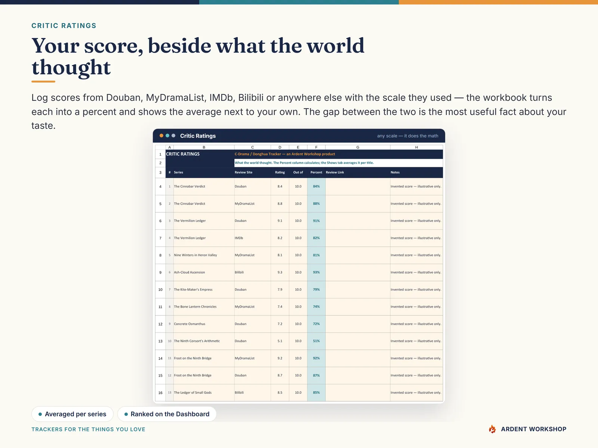The image size is (598, 448).
Task: Select the 'Averaged per series' pill
Action: tap(73, 414)
